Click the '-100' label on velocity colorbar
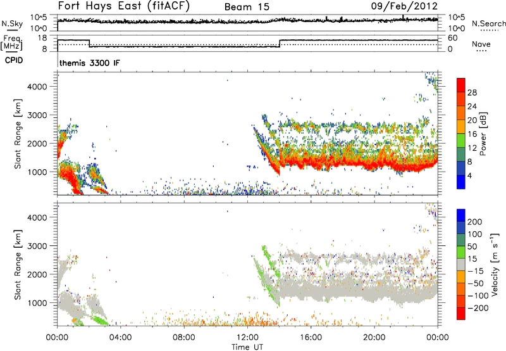The width and height of the screenshot is (506, 351). tap(478, 295)
